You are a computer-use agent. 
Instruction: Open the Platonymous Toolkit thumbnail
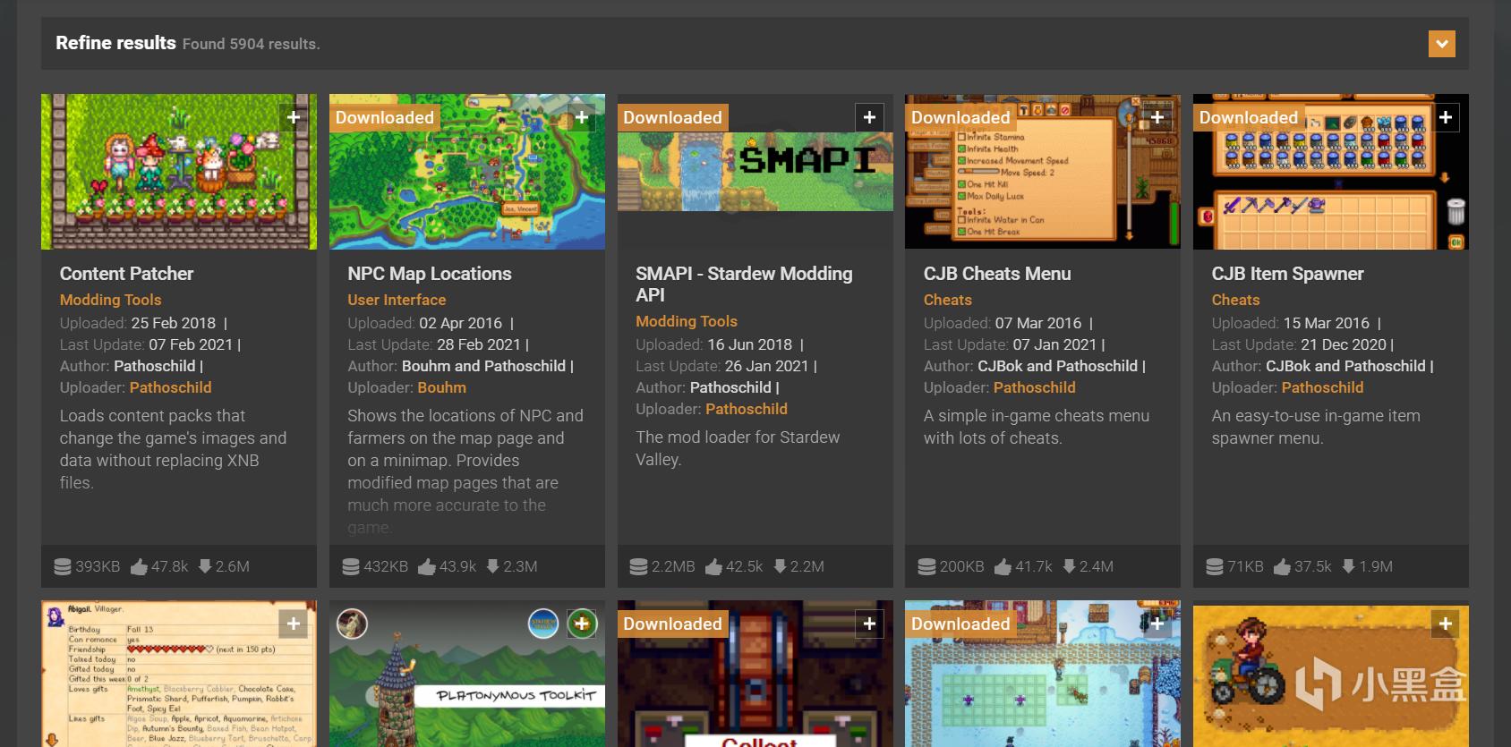(467, 674)
